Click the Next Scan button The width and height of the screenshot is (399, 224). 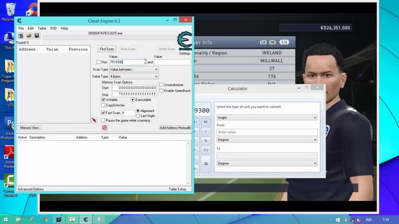(x=128, y=49)
